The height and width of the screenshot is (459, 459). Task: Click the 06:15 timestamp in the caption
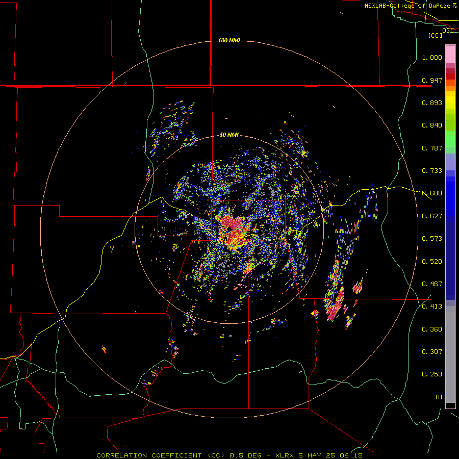[x=351, y=455]
